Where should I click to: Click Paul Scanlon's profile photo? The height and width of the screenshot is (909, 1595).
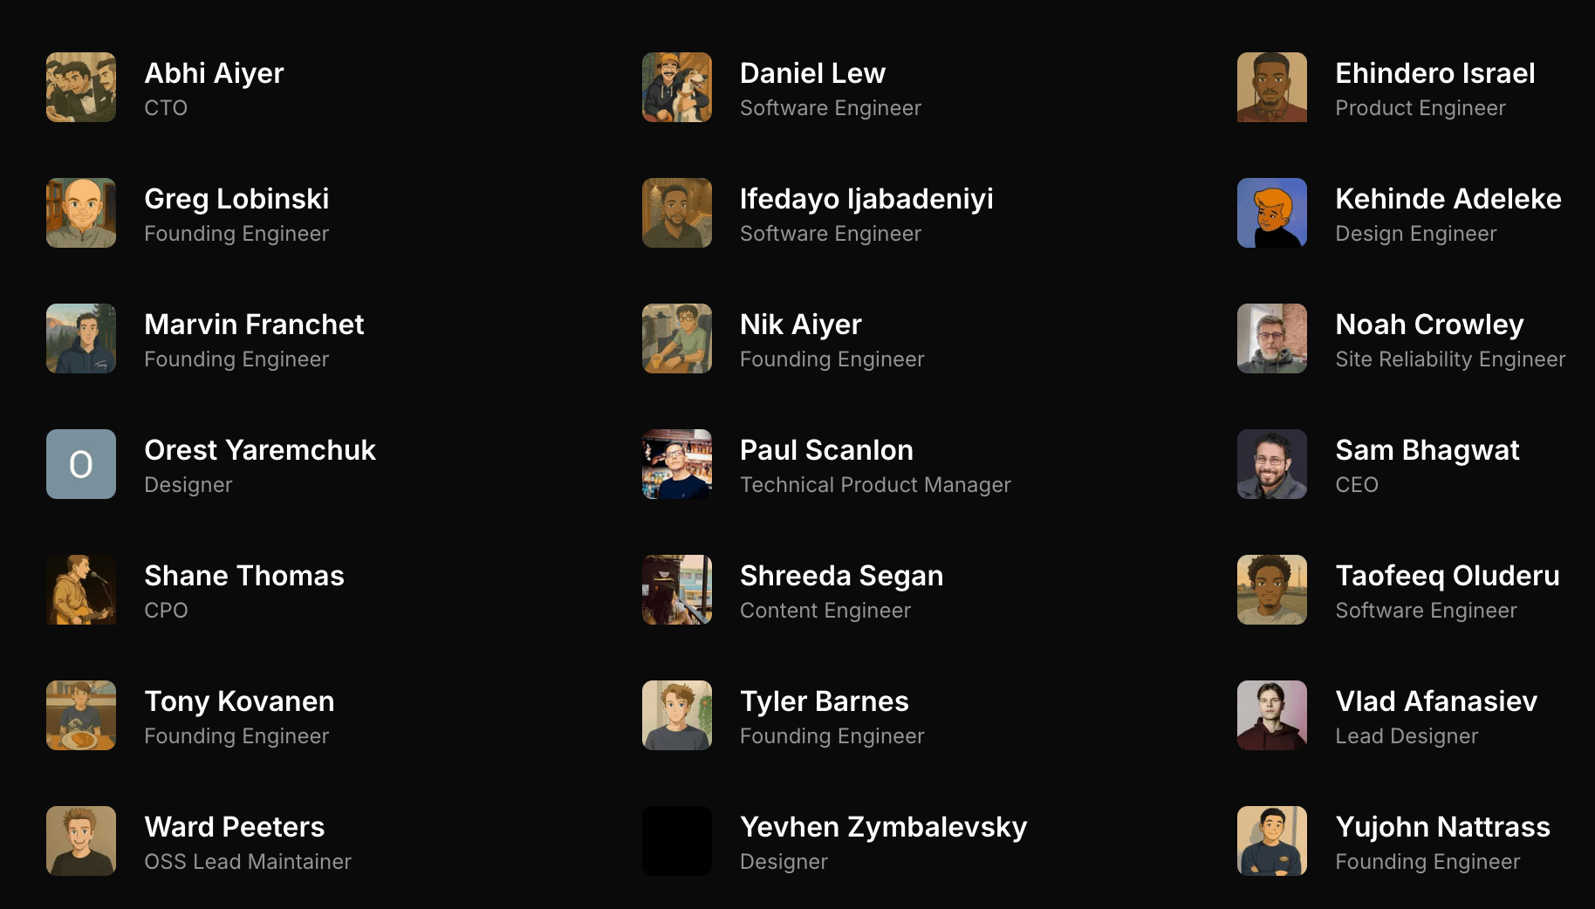(x=677, y=464)
